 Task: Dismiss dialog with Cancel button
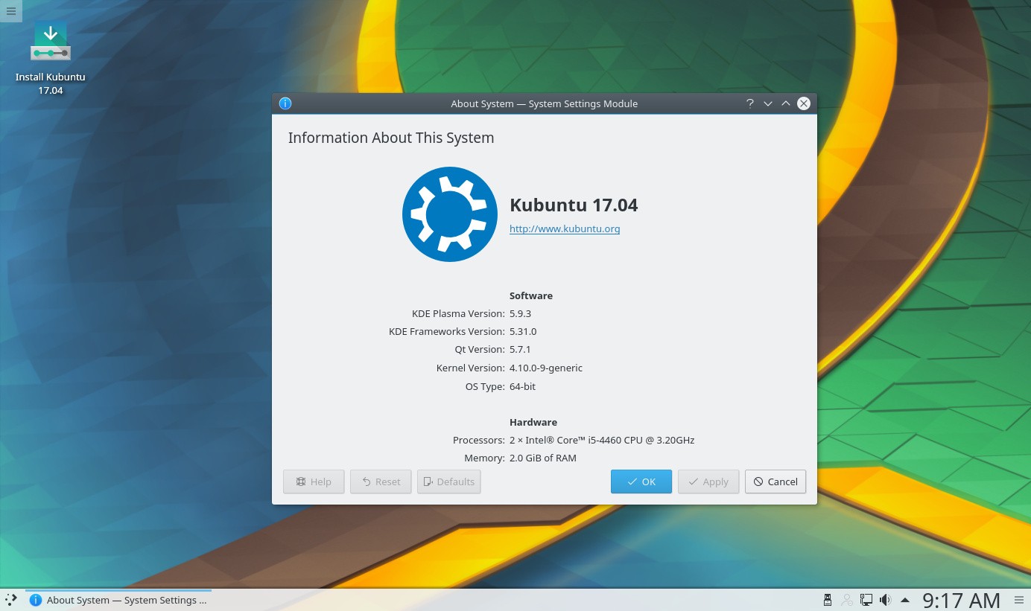[775, 482]
